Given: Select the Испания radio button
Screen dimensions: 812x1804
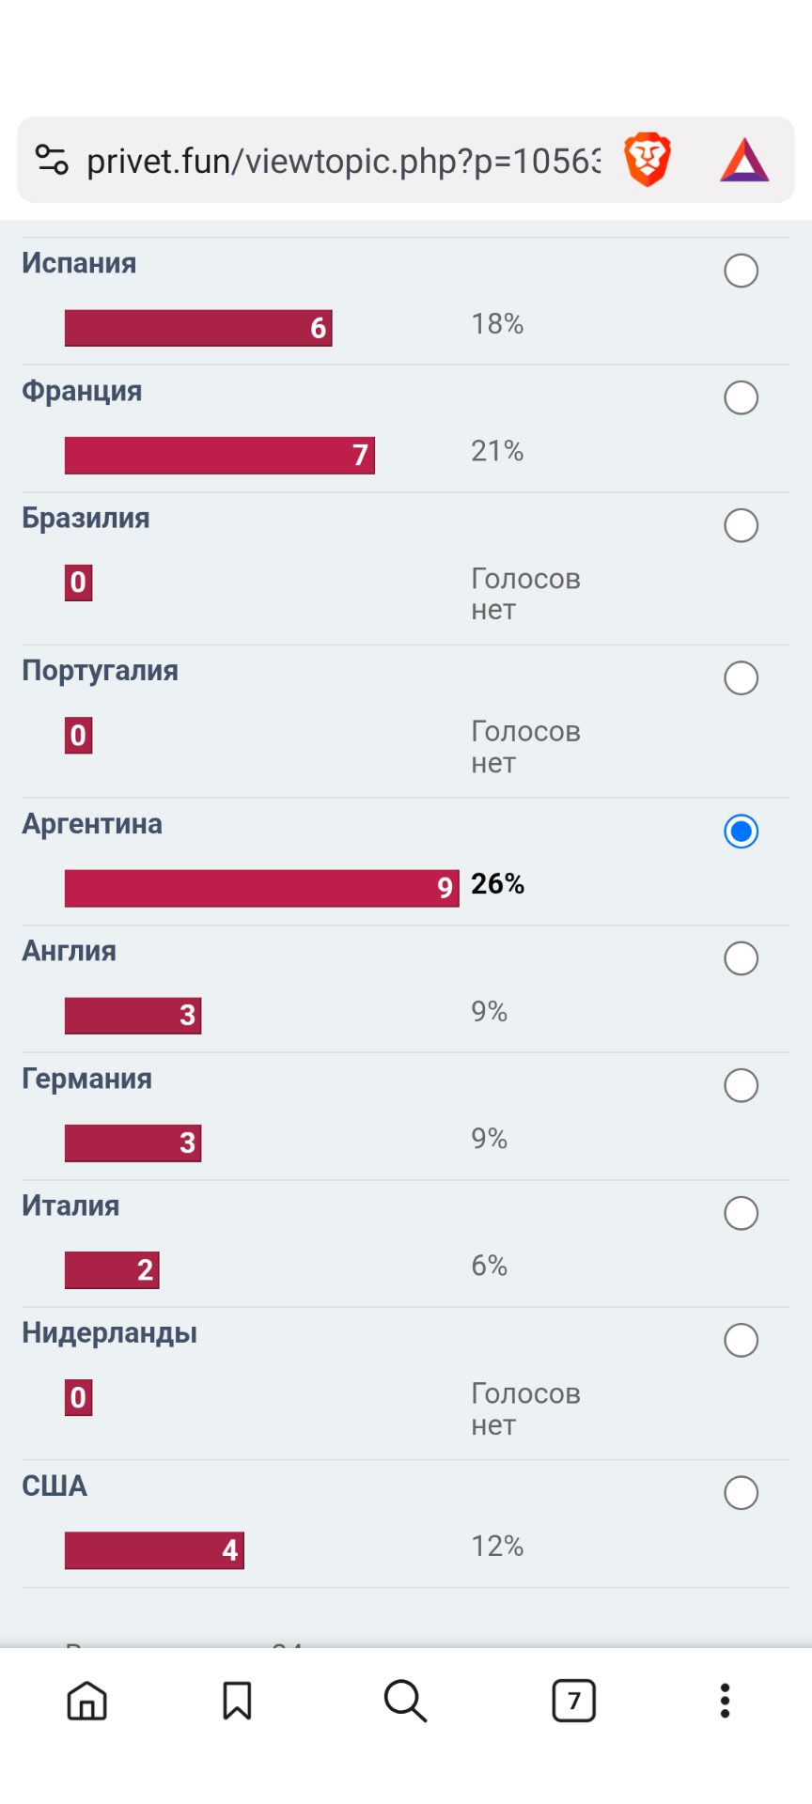Looking at the screenshot, I should tap(742, 271).
